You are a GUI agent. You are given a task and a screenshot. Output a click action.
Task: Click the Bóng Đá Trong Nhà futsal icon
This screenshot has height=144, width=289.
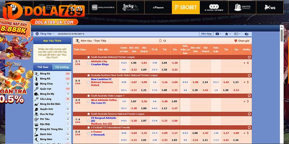click(36, 129)
